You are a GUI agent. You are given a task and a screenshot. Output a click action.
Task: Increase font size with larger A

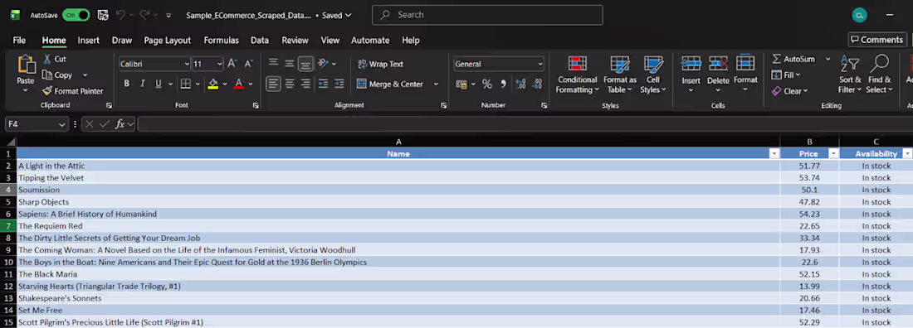point(232,64)
